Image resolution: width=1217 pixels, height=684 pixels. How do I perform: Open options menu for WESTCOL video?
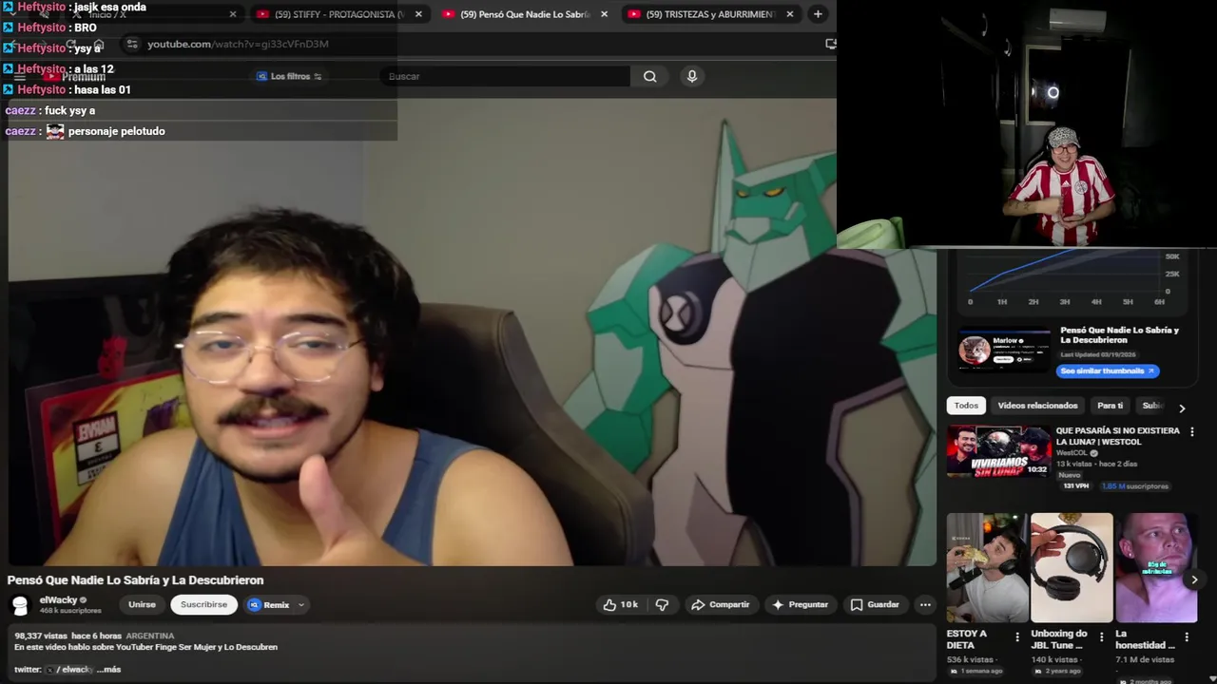1191,431
